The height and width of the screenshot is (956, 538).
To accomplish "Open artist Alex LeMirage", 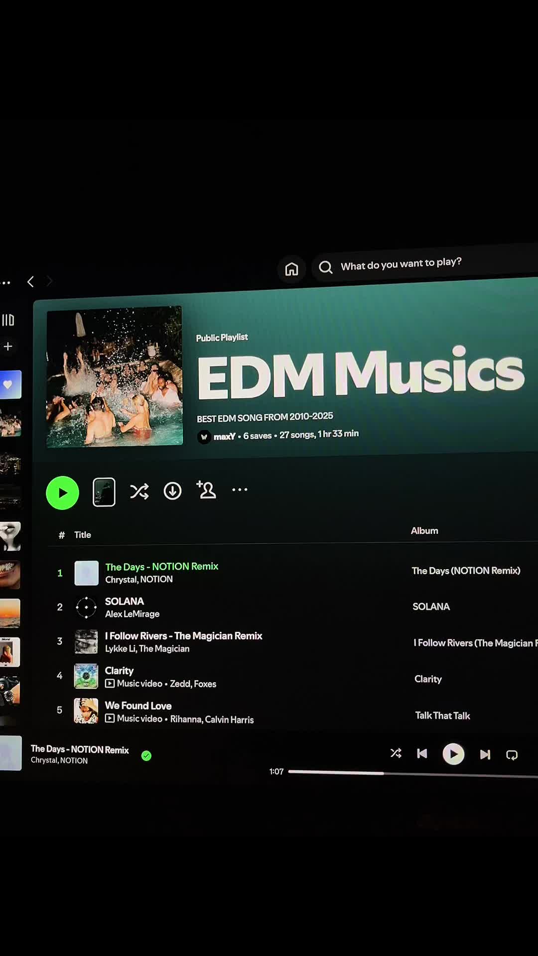I will point(132,614).
